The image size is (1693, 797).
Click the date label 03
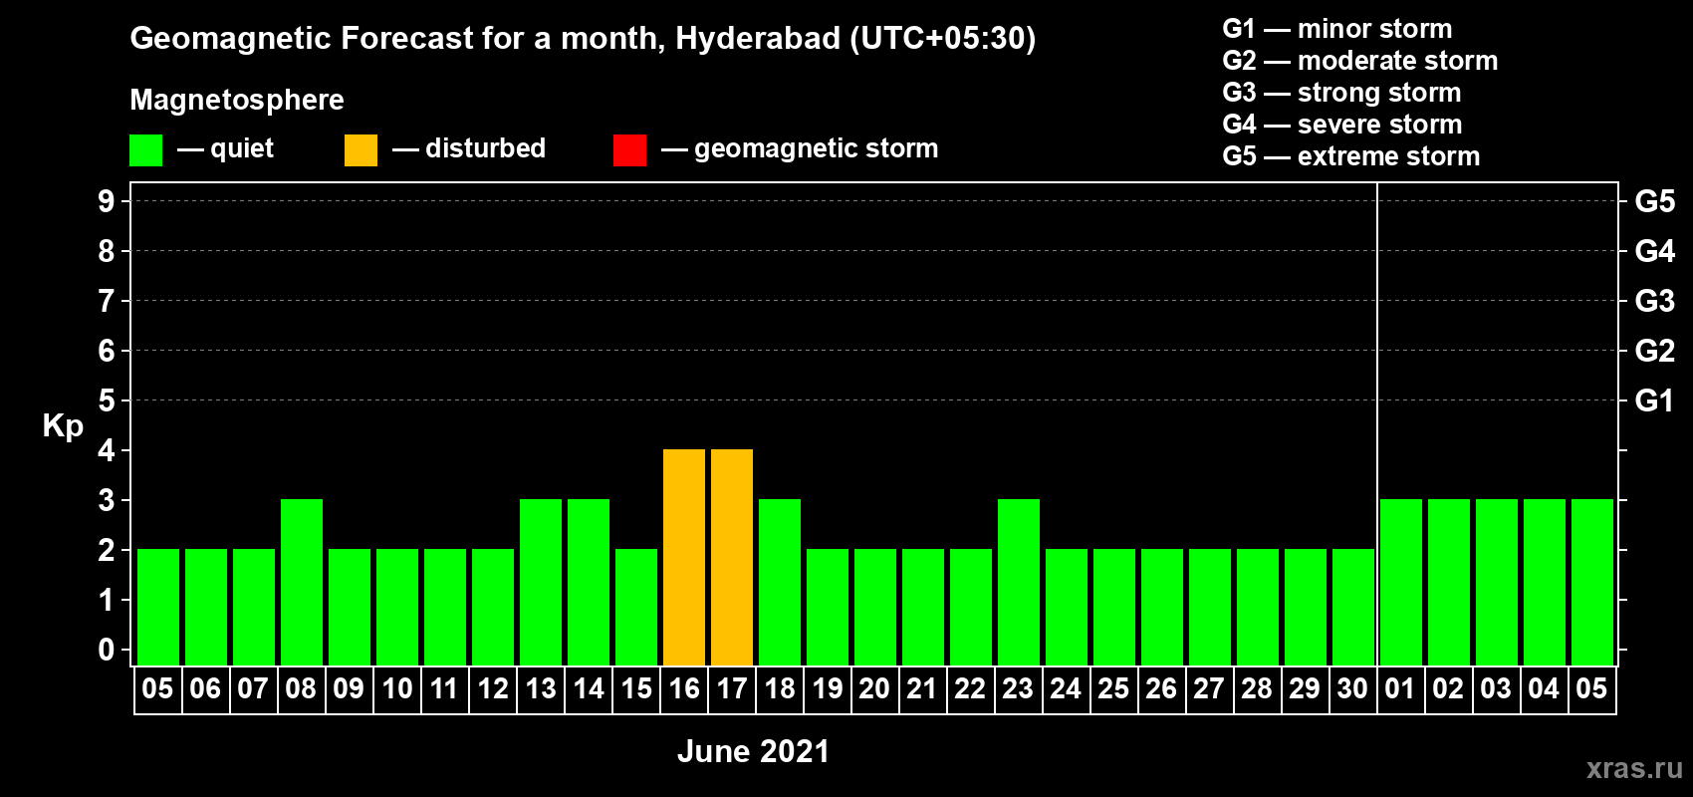pos(1496,688)
